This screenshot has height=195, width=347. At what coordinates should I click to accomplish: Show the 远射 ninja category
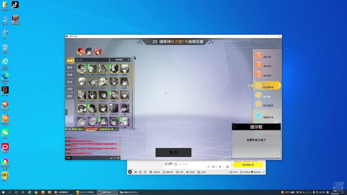point(70,89)
